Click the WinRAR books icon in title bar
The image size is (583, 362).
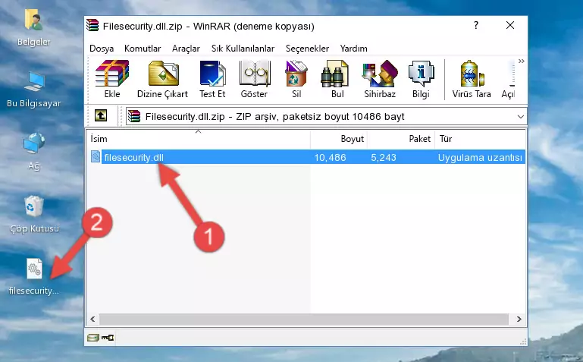click(92, 25)
